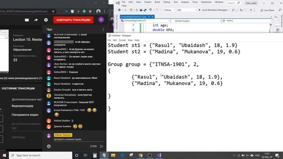Screen dimensions: 283x159
Task: Open the stream settings gear icon
Action: [46, 20]
